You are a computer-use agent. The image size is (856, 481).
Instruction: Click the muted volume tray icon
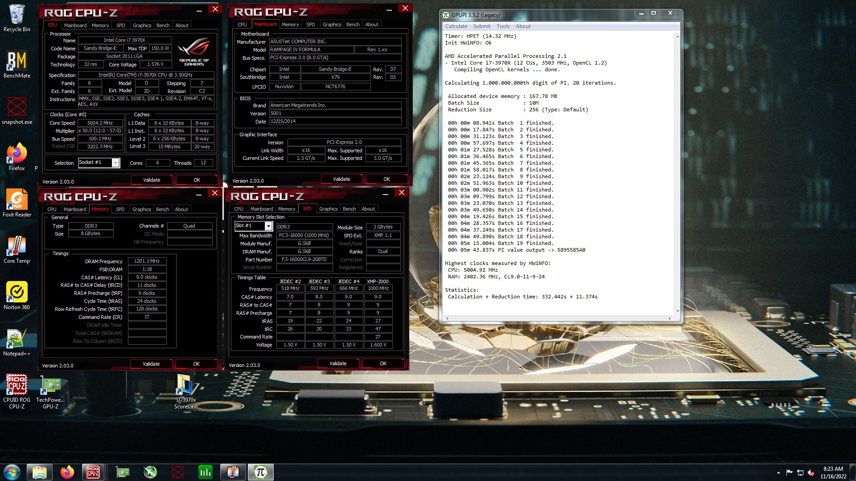pos(811,473)
